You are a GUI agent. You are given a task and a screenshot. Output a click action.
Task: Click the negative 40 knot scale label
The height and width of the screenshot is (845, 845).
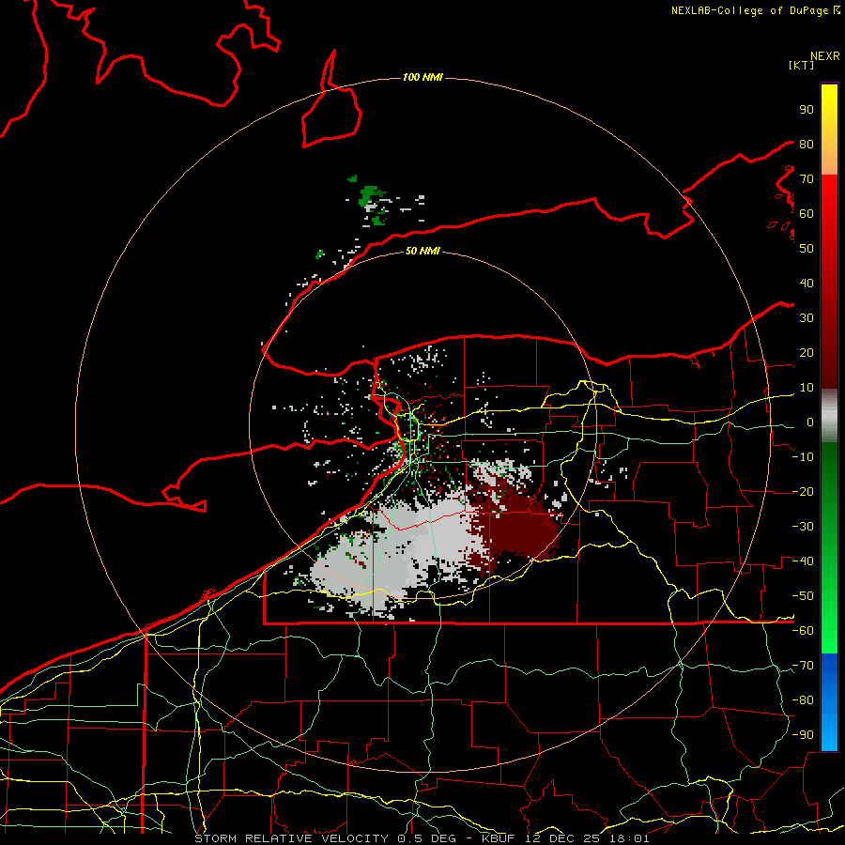tap(803, 561)
